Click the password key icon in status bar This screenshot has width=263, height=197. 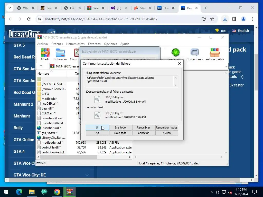click(x=43, y=163)
